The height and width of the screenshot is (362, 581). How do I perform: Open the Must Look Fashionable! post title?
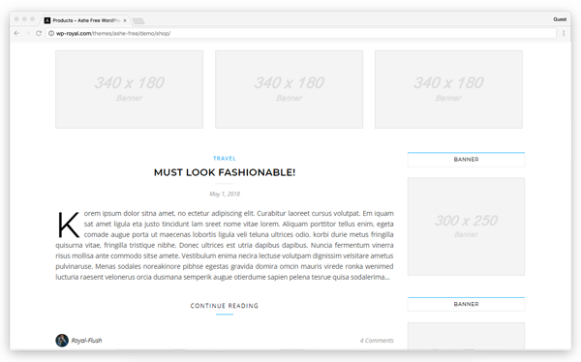(x=225, y=172)
